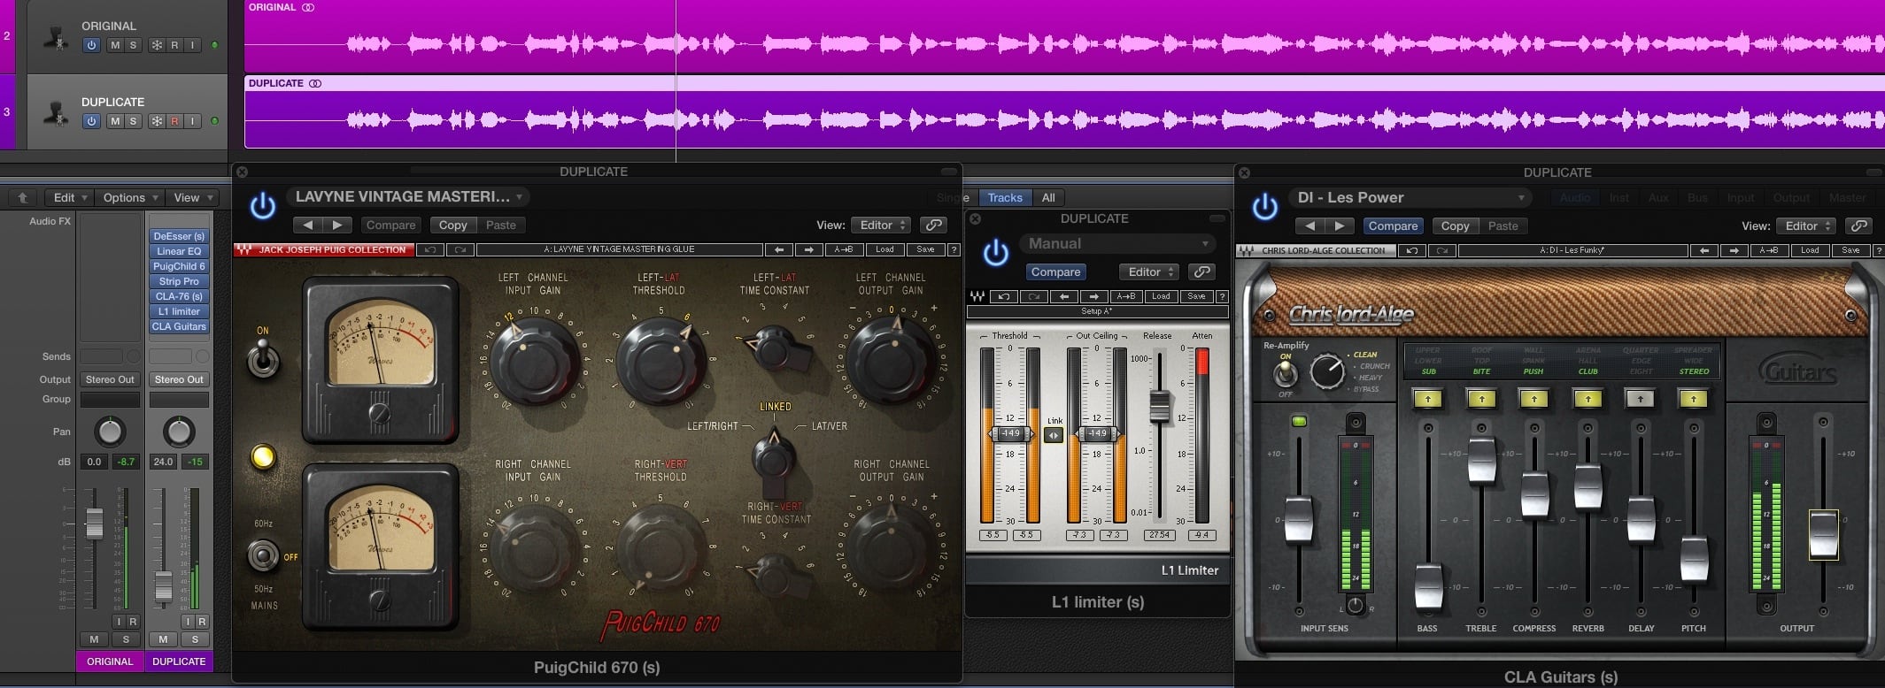
Task: Open mixer Options menu dropdown
Action: point(130,197)
